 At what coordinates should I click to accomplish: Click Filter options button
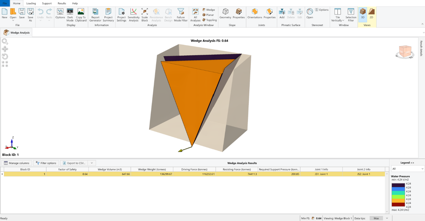tap(46, 163)
